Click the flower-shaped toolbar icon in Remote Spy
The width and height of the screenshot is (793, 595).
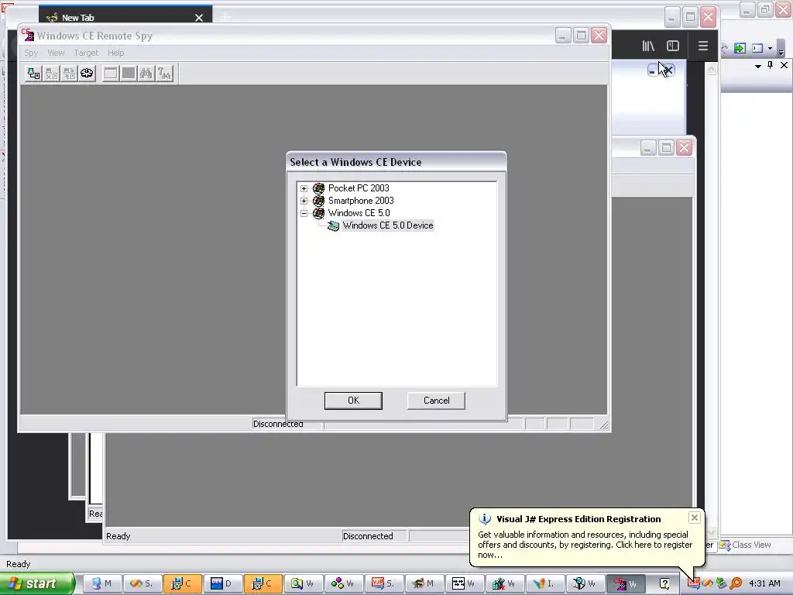coord(87,74)
